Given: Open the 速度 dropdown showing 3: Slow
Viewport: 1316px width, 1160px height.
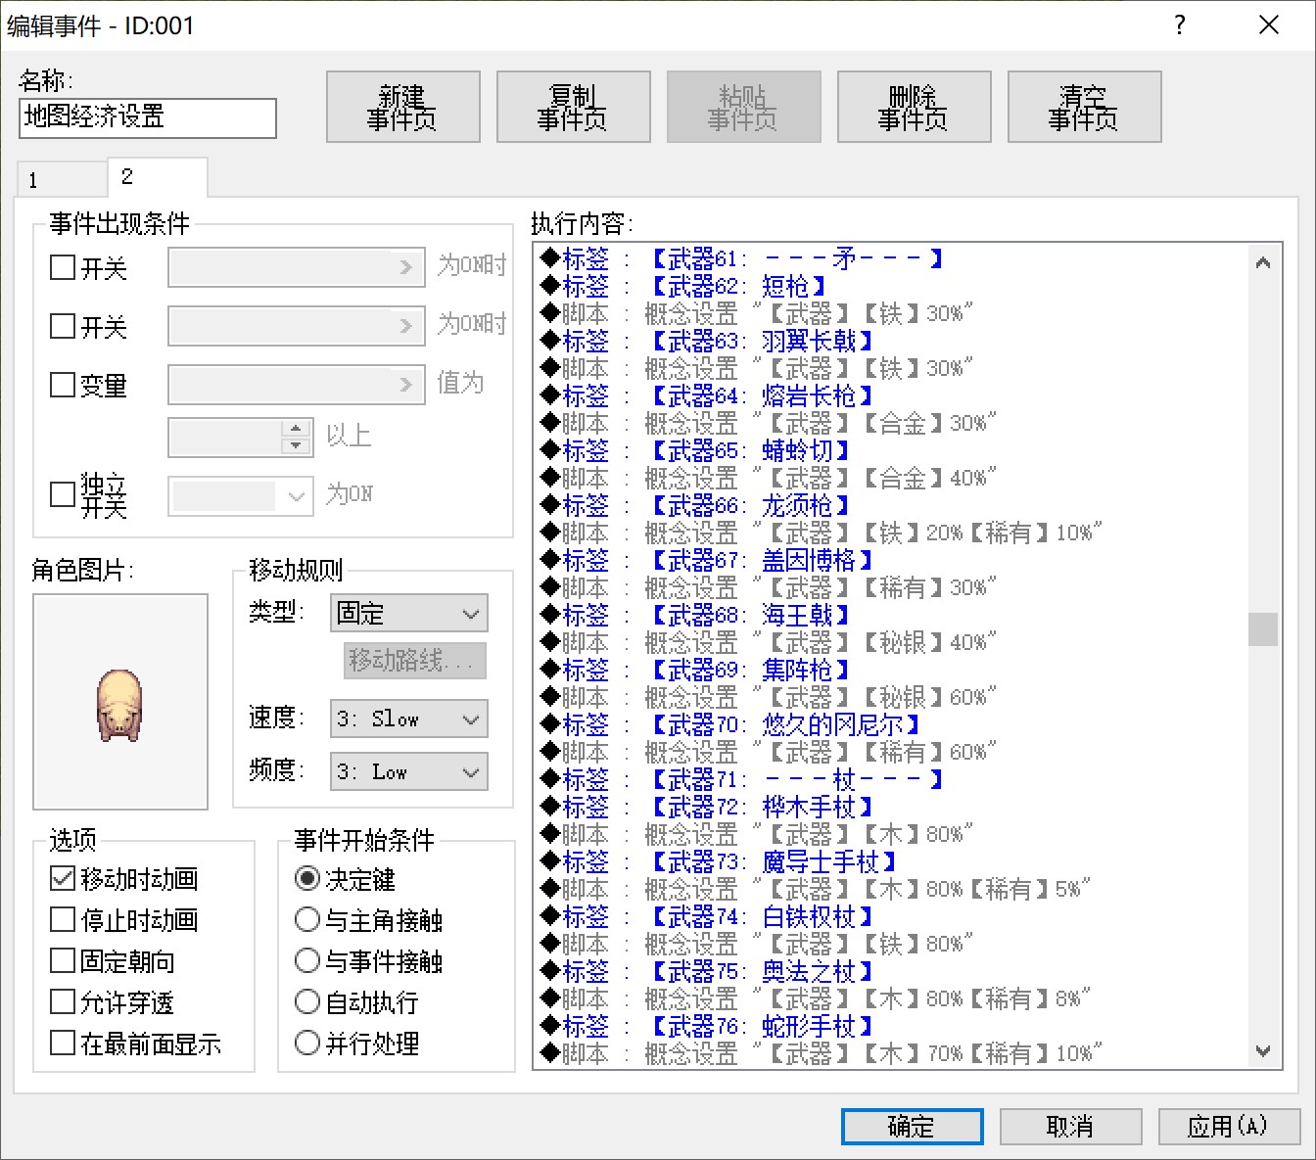Looking at the screenshot, I should [x=408, y=719].
